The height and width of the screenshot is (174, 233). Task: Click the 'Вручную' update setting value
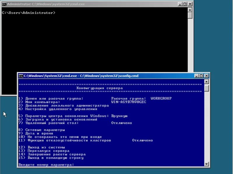point(119,116)
